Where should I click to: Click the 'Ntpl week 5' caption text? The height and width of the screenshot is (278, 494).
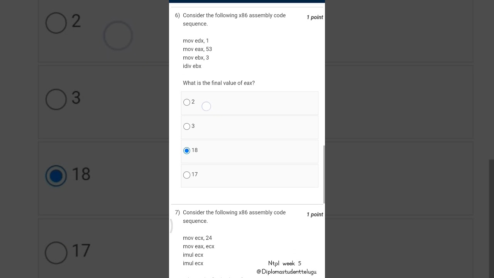click(285, 263)
